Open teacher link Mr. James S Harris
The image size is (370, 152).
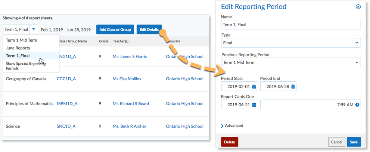(x=130, y=56)
